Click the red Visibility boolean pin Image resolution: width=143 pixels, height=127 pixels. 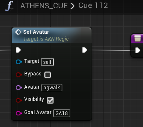coord(19,101)
